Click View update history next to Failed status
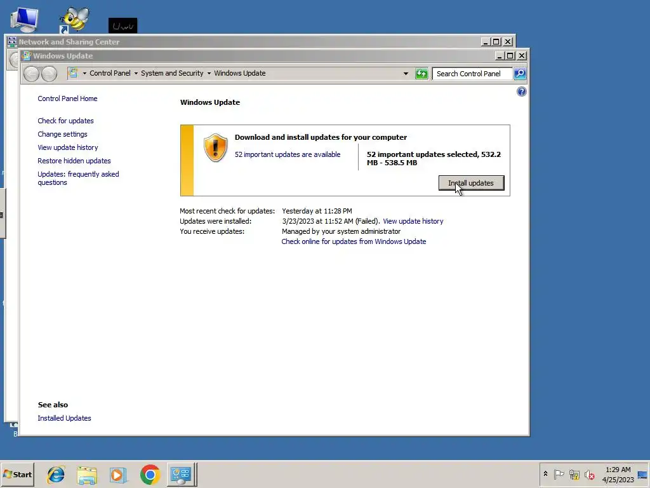The image size is (650, 488). (x=413, y=221)
